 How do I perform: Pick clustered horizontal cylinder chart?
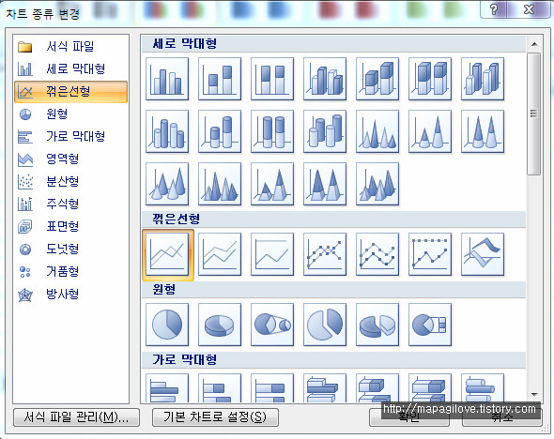[x=483, y=387]
